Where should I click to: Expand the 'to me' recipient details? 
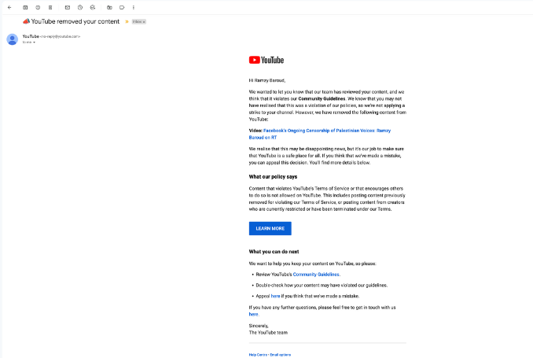(x=34, y=42)
